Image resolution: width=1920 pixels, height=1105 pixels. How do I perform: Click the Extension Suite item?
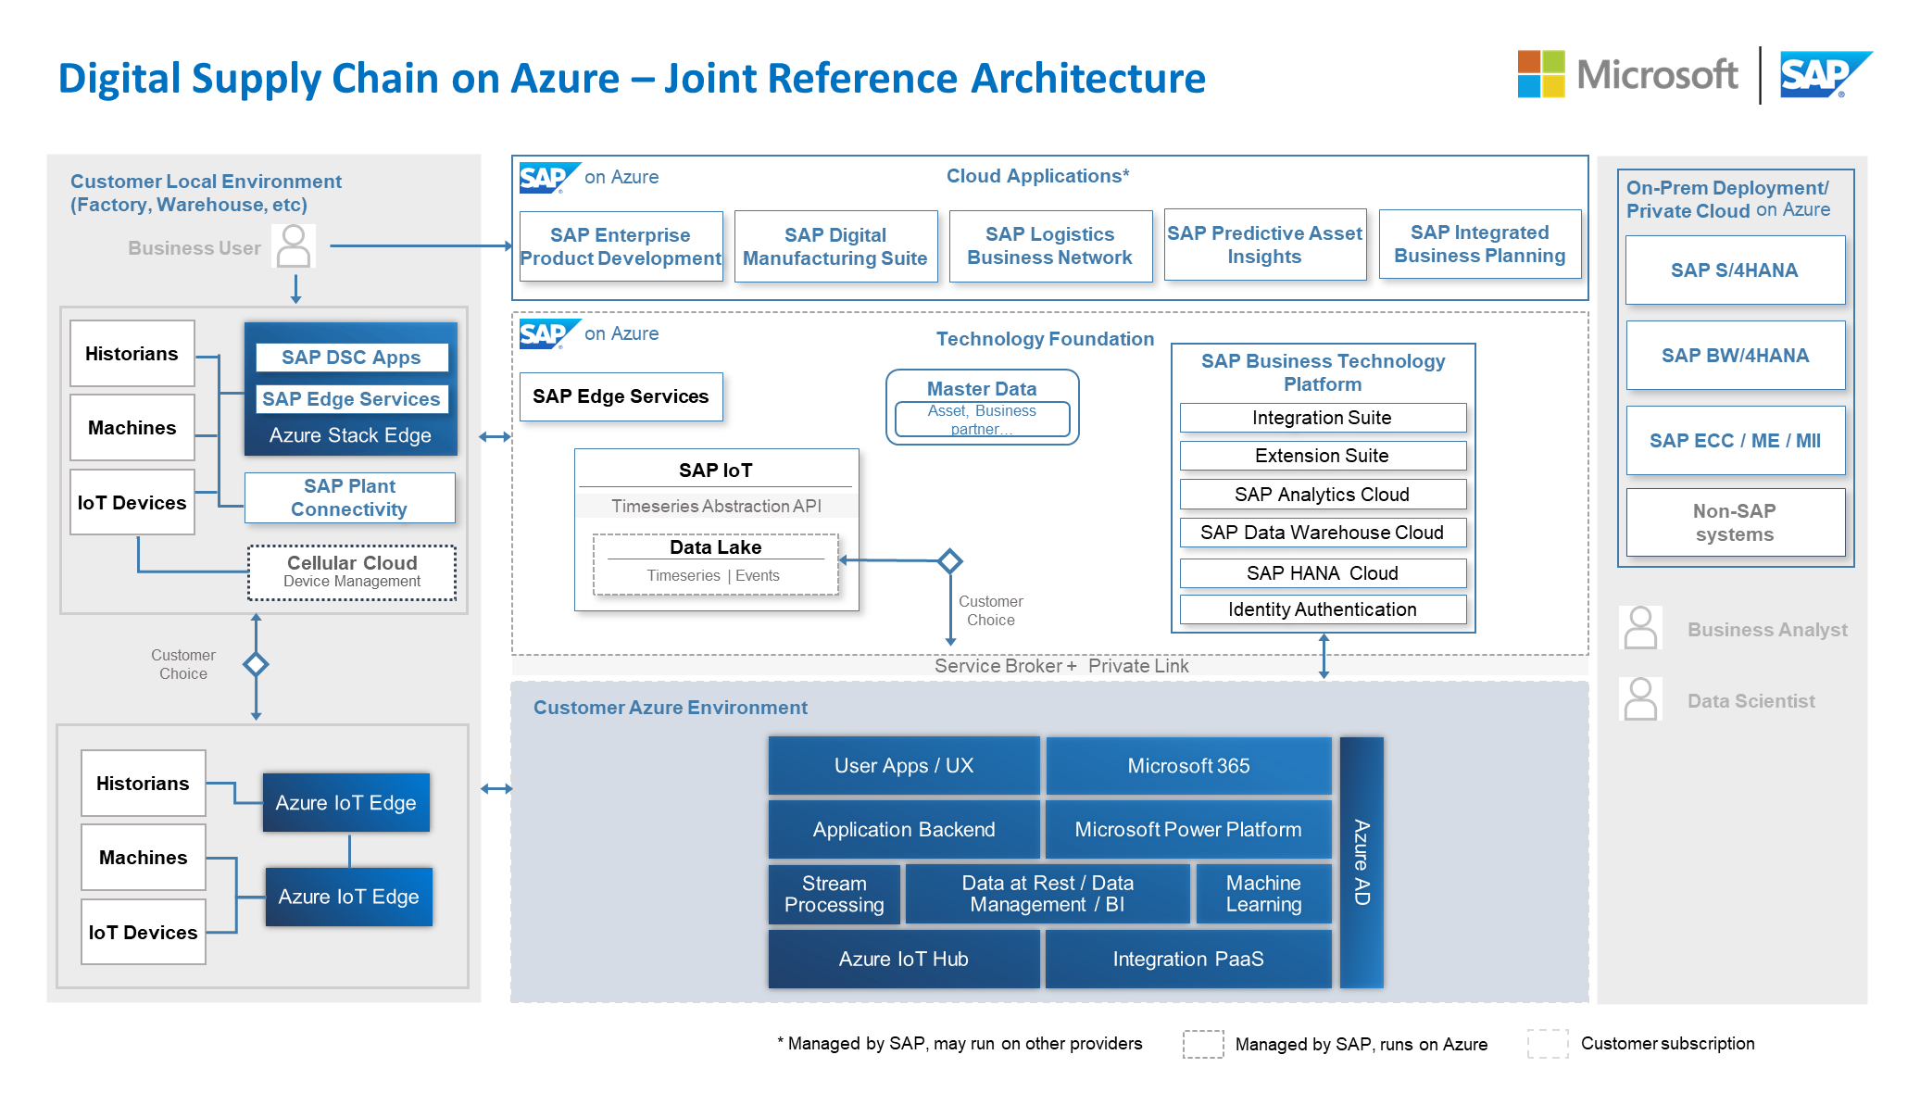pos(1323,456)
